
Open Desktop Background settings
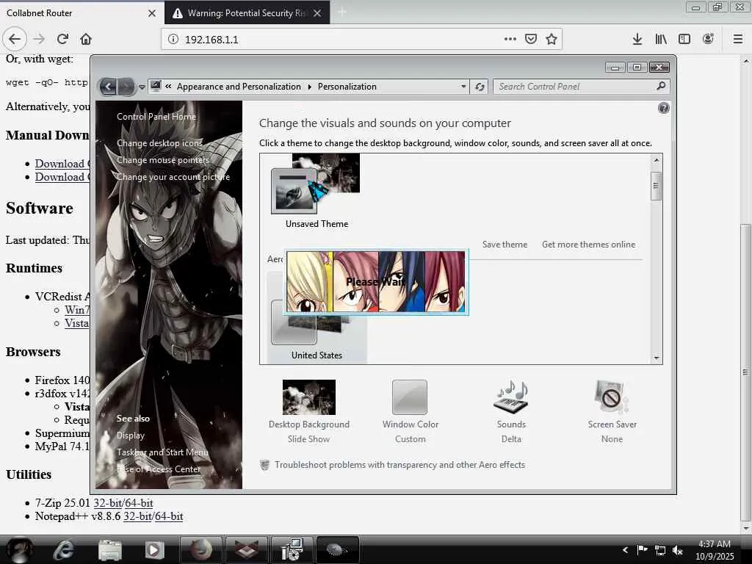click(309, 411)
